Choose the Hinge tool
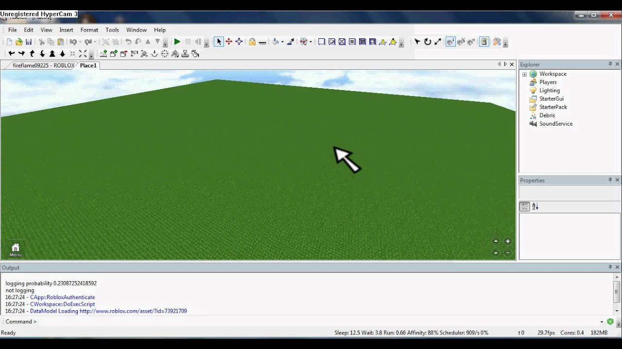 coord(382,42)
